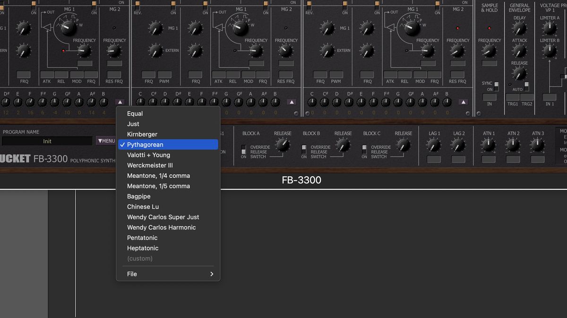Click the ATN 2 knob
This screenshot has width=567, height=318.
[513, 145]
